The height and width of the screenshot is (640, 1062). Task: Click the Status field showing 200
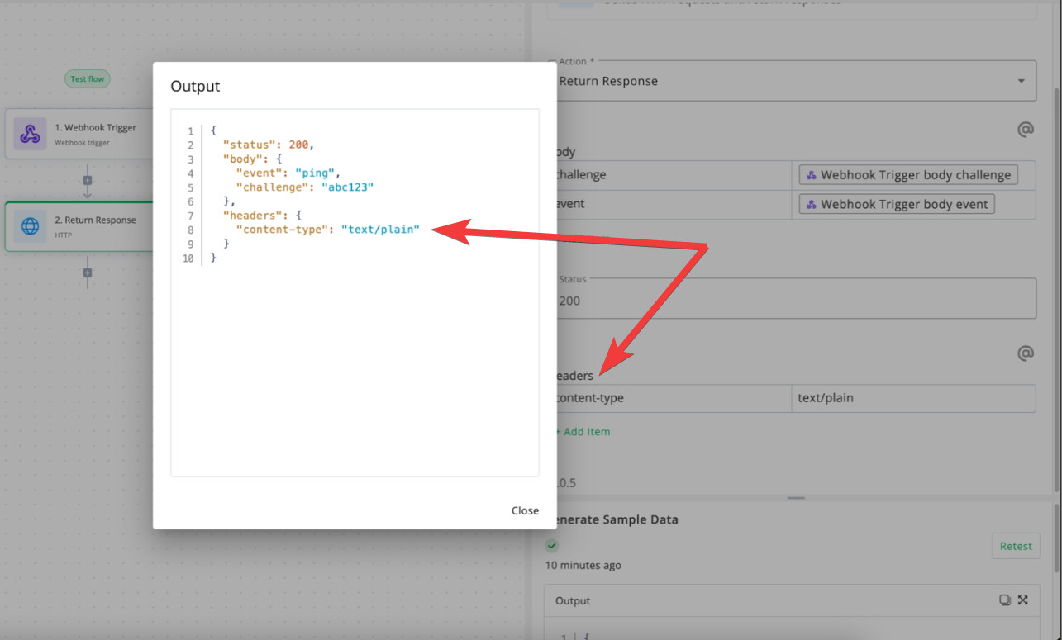point(793,298)
